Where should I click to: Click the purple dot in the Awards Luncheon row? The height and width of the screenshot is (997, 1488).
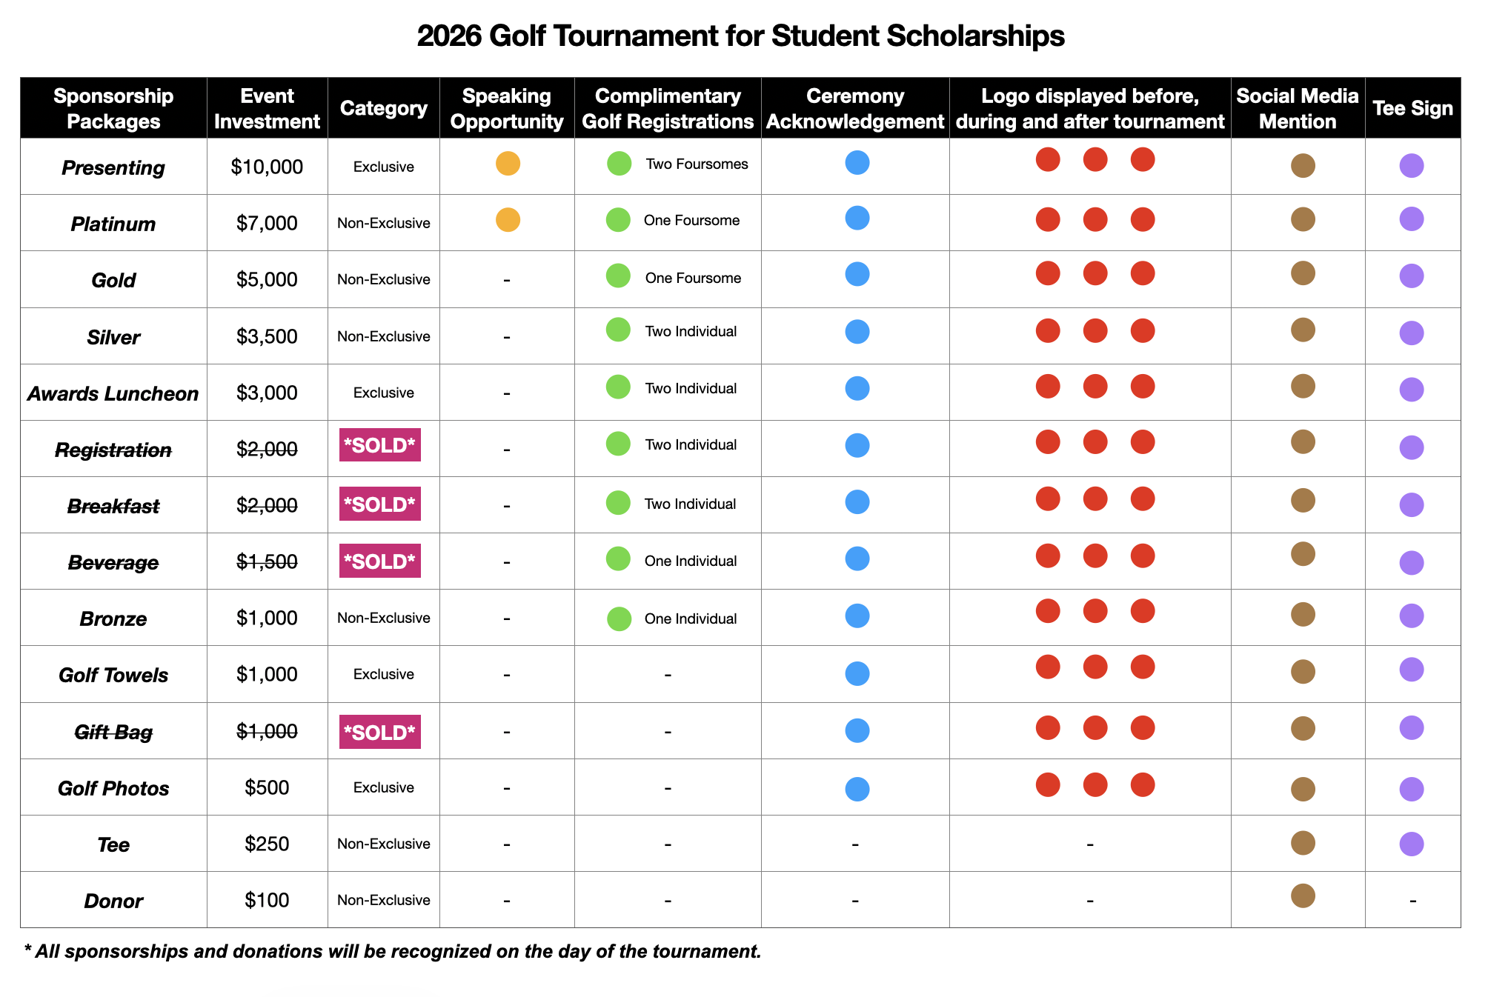(x=1411, y=390)
